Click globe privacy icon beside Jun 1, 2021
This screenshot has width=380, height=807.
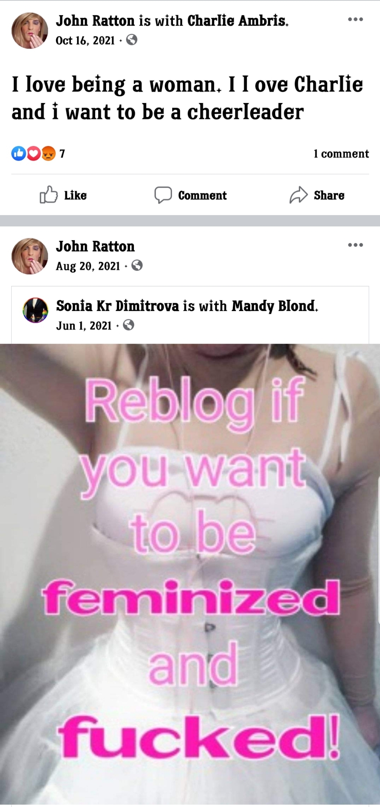pos(129,325)
